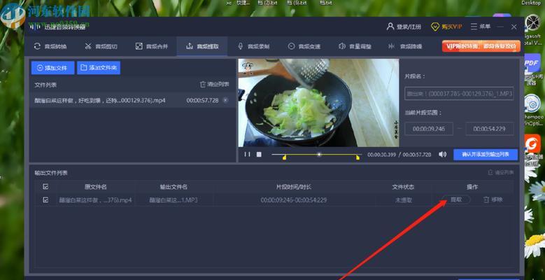Switch to the 音频剪切 scissors tab
Screen dimensions: 545x280
pos(101,46)
